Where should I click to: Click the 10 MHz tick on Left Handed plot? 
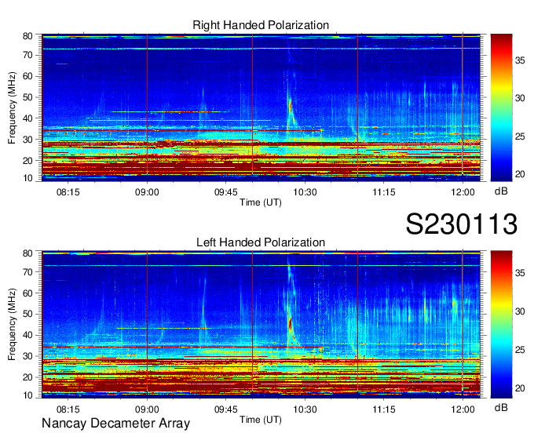(27, 395)
